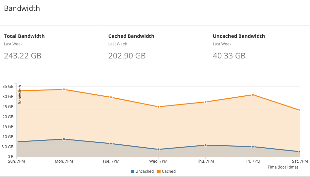Click the orange Cached point for Wed, 7PM

pos(158,107)
